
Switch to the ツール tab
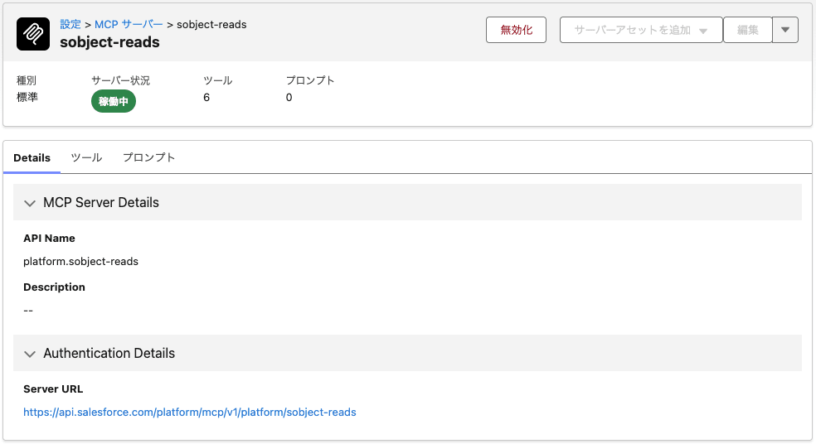coord(86,157)
